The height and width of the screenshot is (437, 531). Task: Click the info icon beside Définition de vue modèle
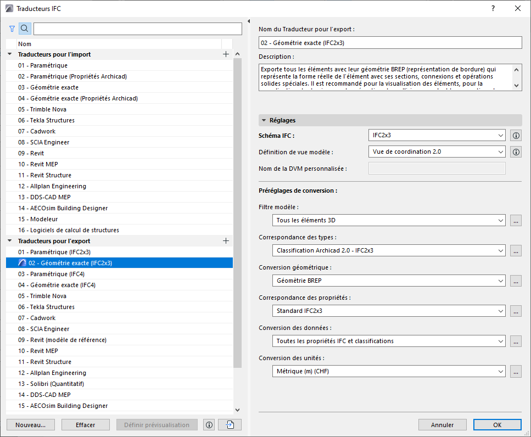515,152
